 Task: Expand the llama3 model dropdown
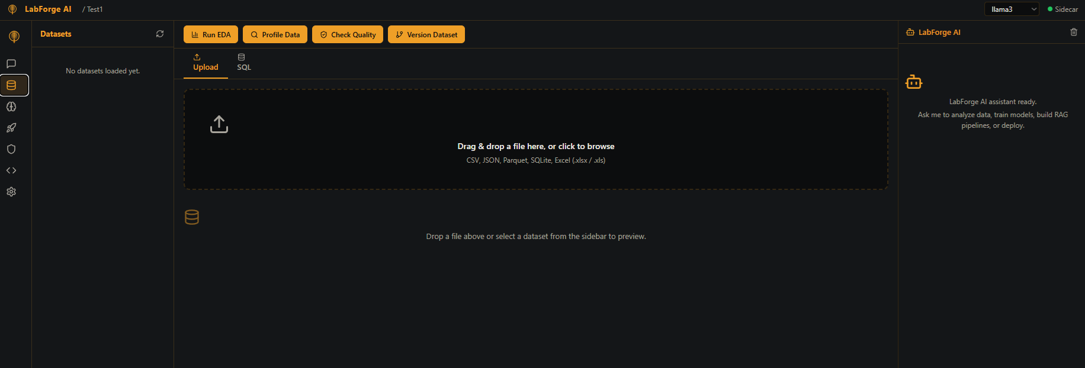coord(1012,9)
